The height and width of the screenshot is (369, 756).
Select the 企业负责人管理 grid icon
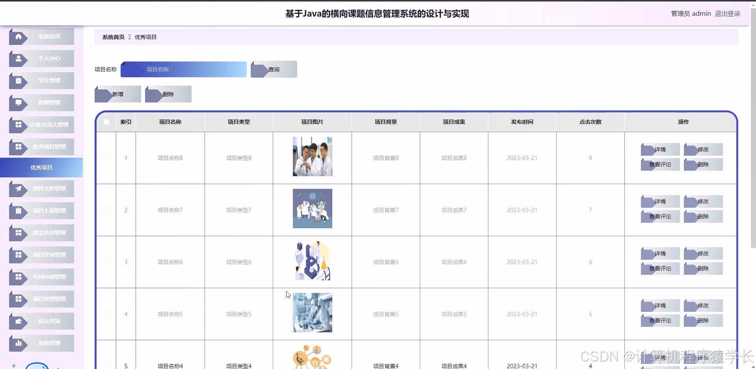tap(19, 125)
